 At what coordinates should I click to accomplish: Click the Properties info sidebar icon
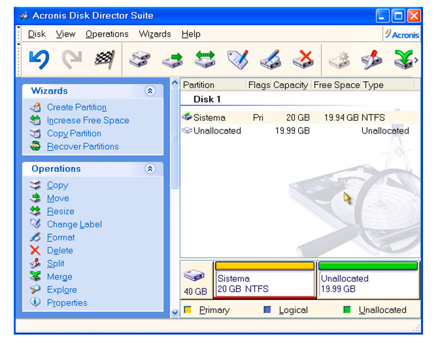tap(35, 302)
